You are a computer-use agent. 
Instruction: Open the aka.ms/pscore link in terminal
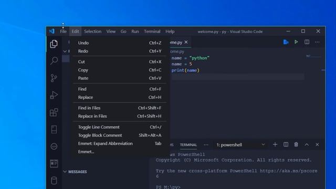pos(289,171)
